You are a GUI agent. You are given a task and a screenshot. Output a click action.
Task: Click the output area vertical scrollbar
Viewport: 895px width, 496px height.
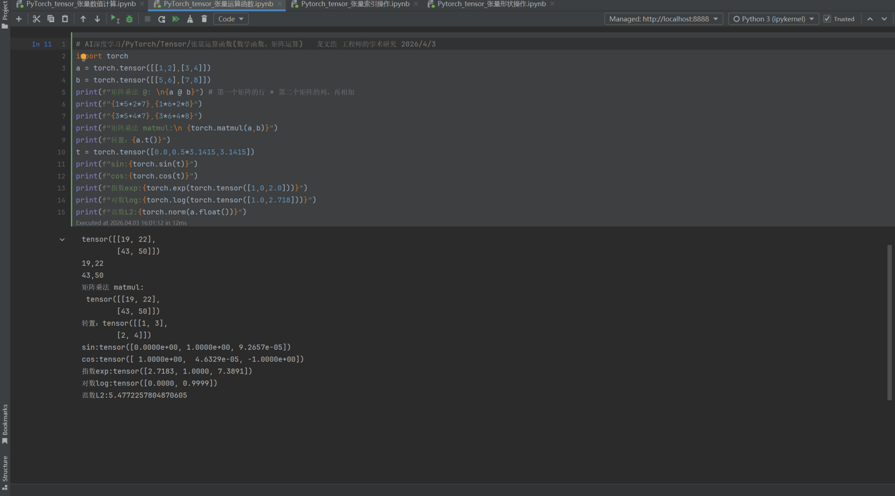889,323
